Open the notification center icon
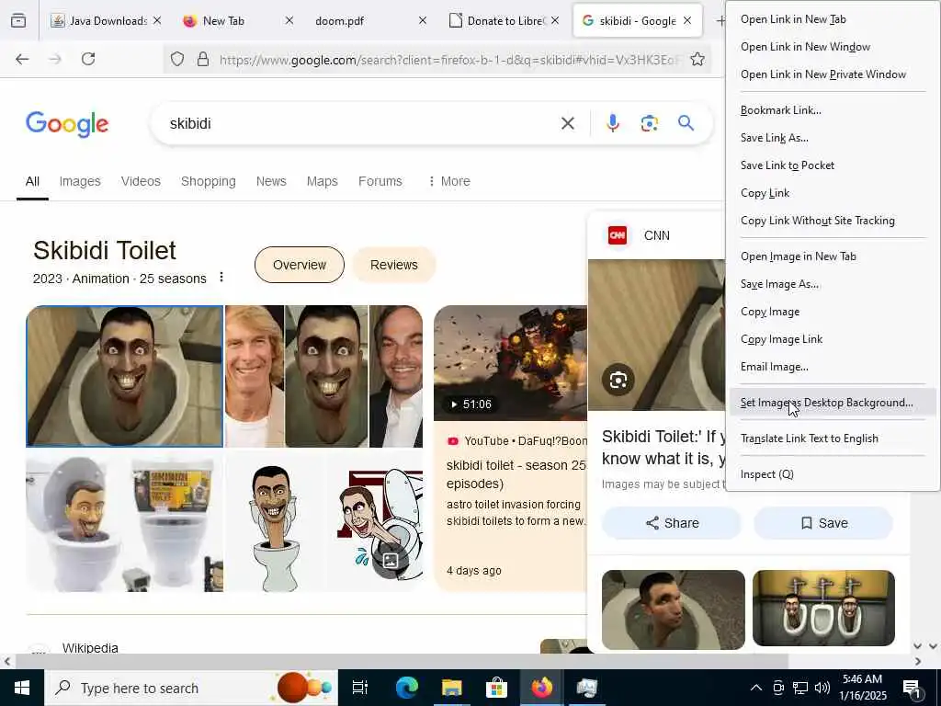 tap(912, 689)
